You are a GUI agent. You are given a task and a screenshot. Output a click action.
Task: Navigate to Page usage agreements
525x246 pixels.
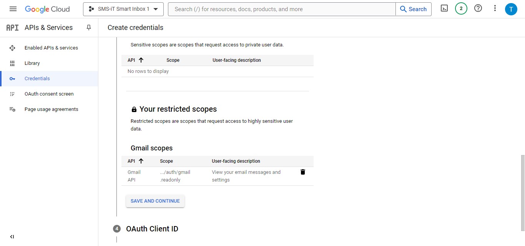51,109
